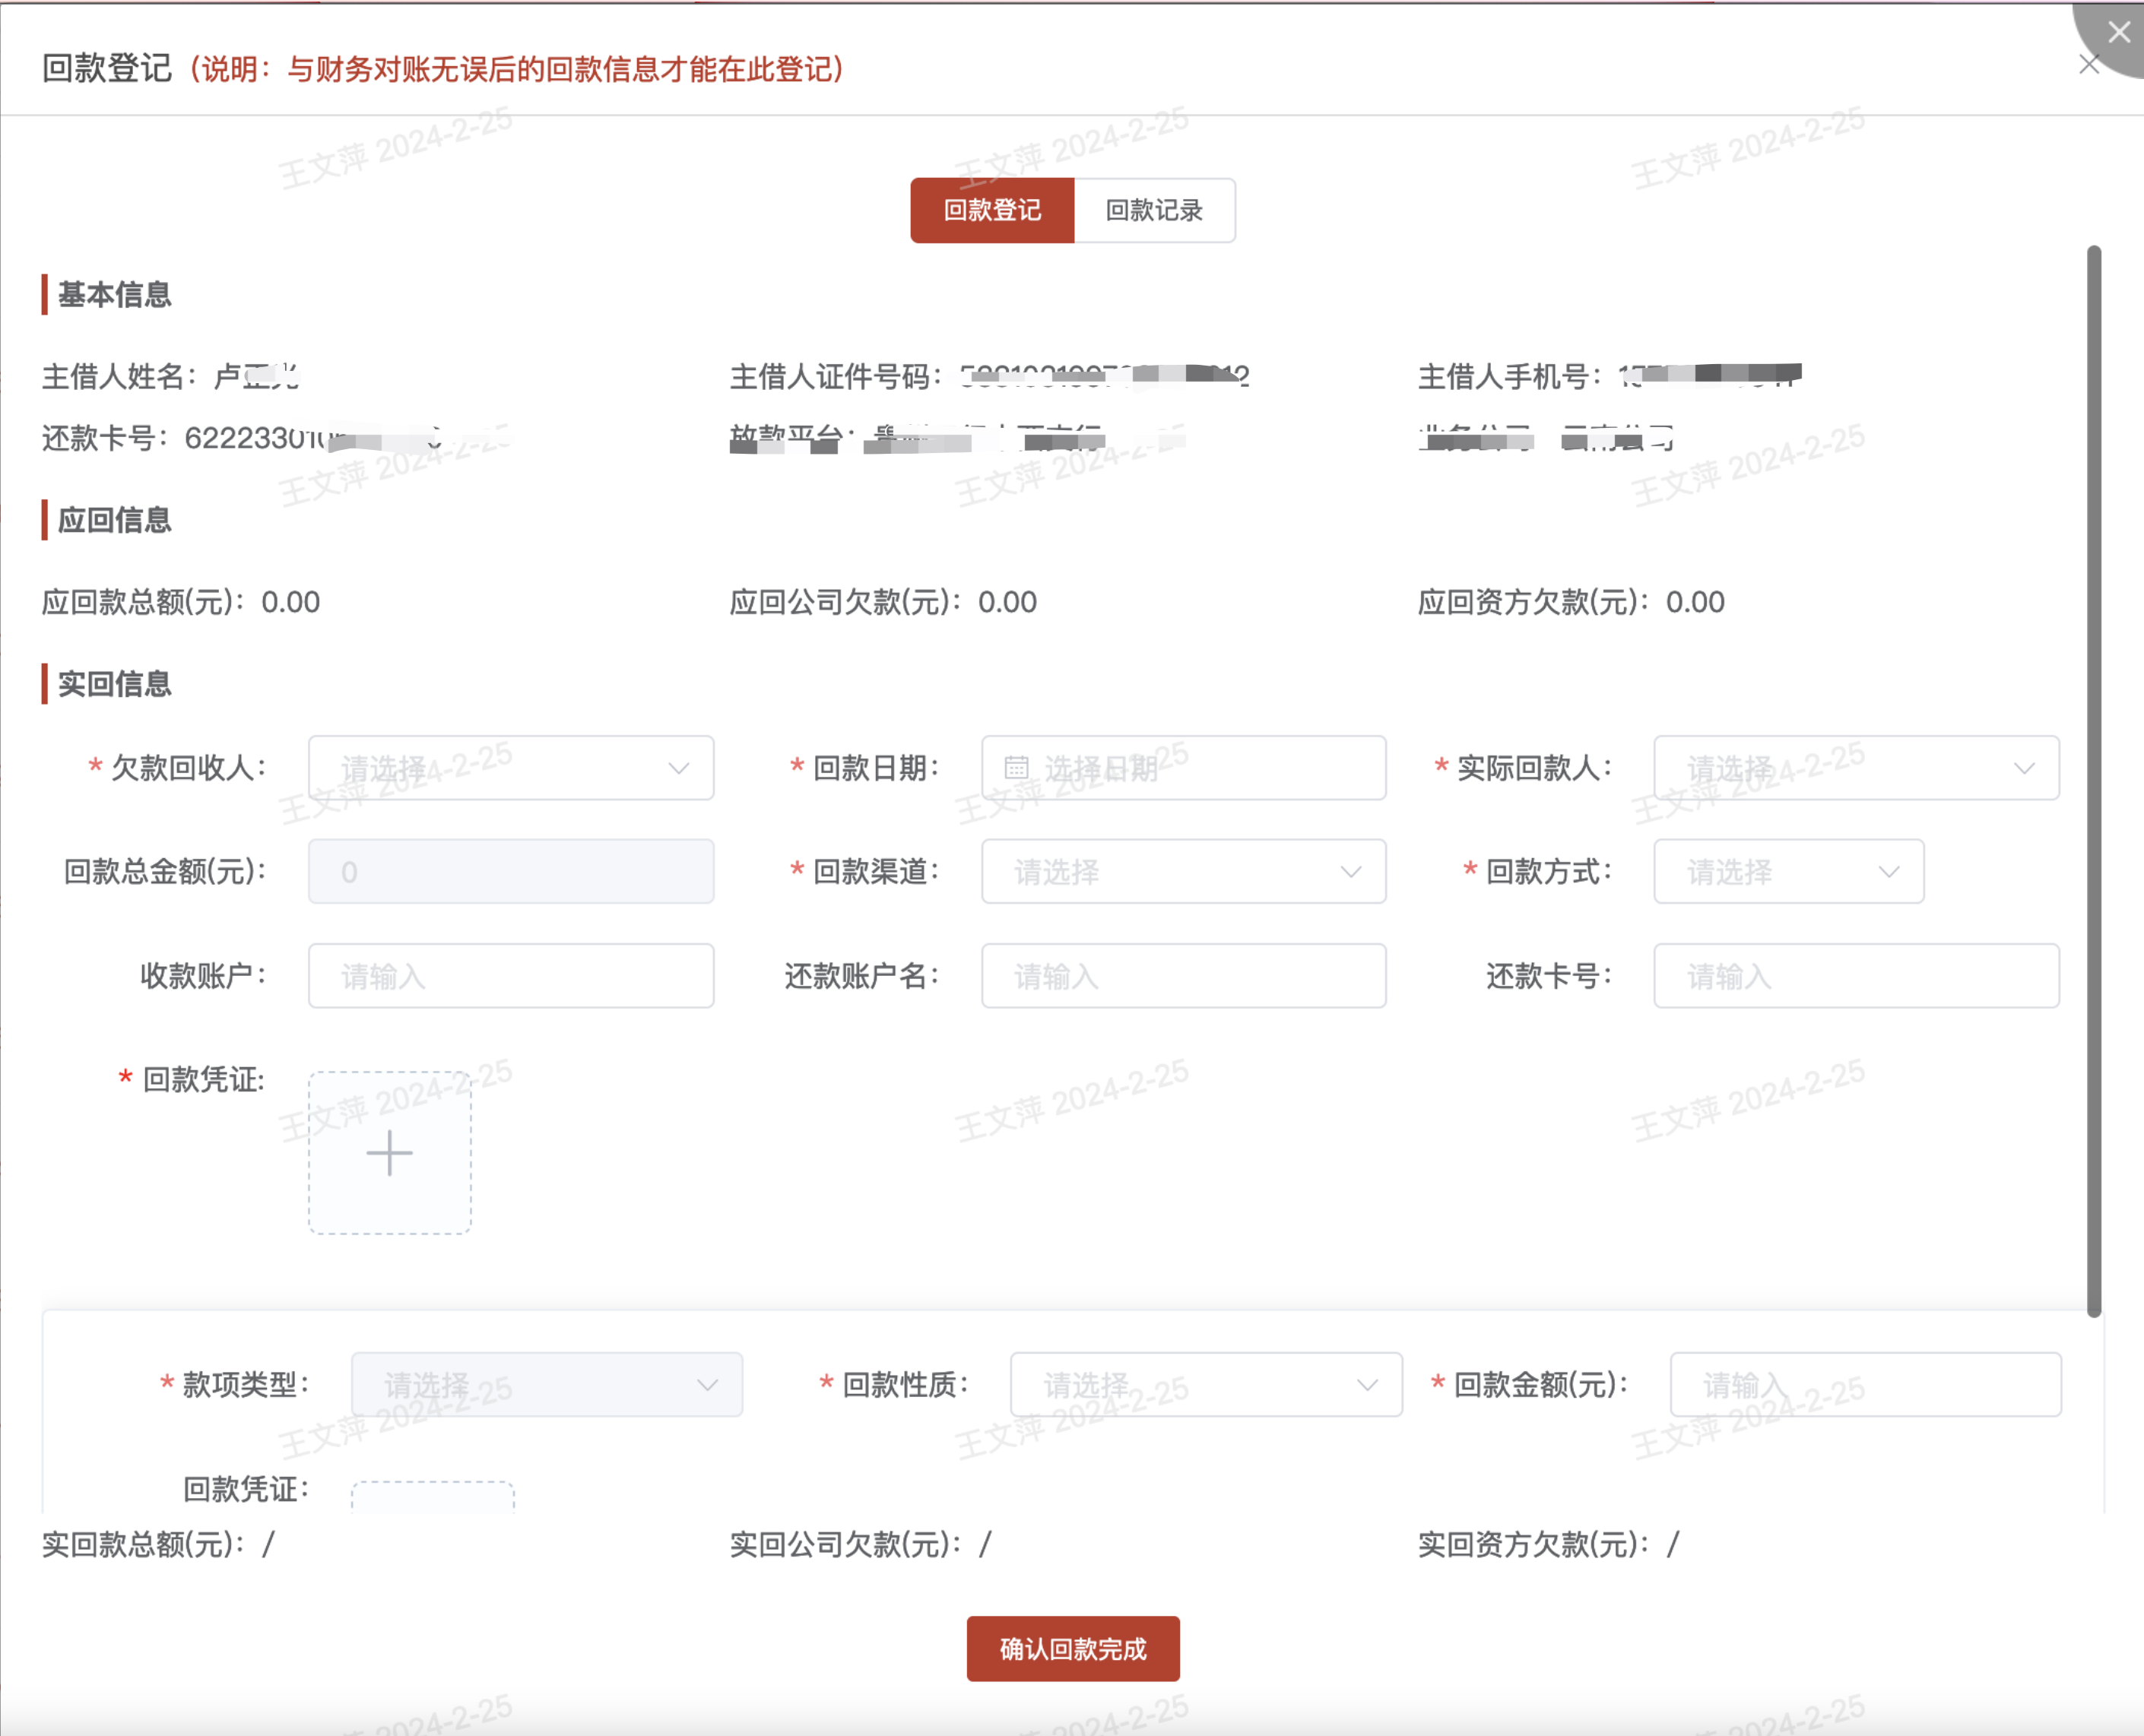The height and width of the screenshot is (1736, 2144).
Task: Click the calendar icon in 回款日期 field
Action: tap(1016, 768)
